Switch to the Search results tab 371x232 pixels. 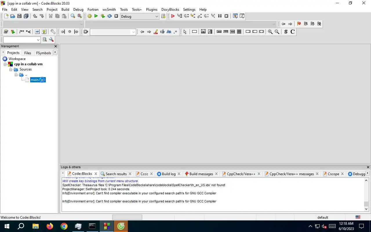(x=116, y=174)
